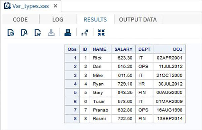This screenshot has width=202, height=130.
Task: Select the name cell Rick
Action: [x=100, y=58]
